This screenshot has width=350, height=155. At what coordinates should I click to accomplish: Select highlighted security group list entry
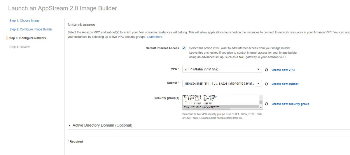pos(220,107)
